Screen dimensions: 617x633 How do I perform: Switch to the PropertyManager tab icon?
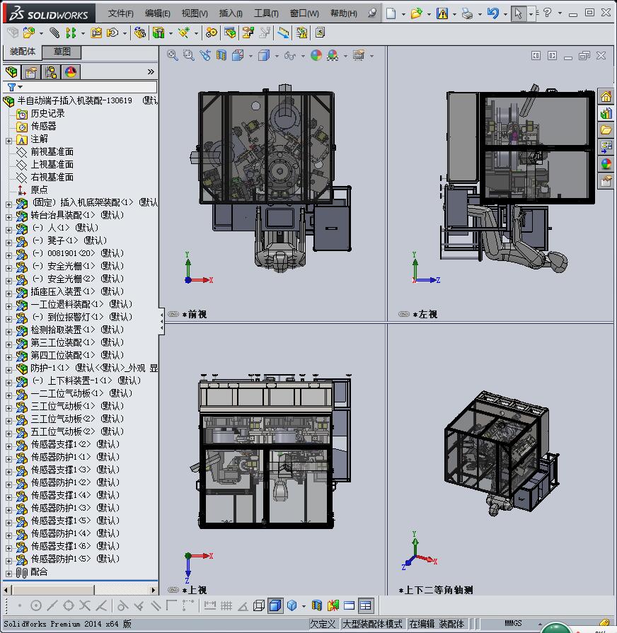[31, 72]
